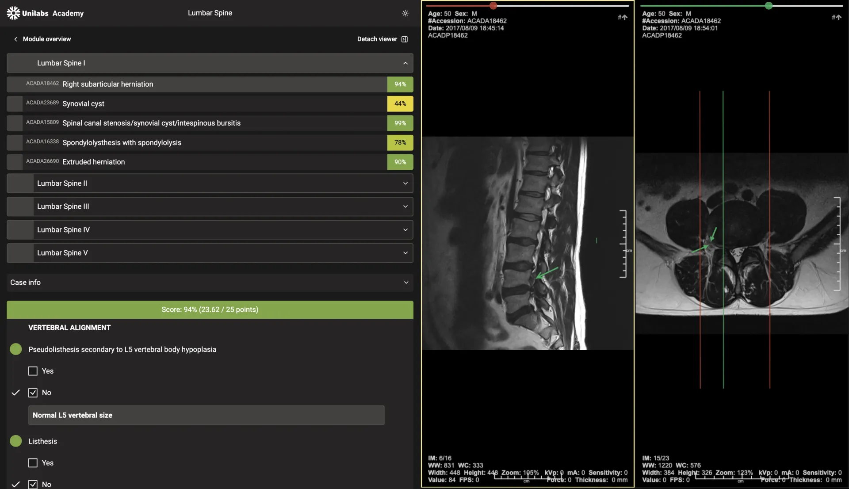This screenshot has width=849, height=489.
Task: Click the green status dot beside Pseudolisthesis question
Action: 16,349
